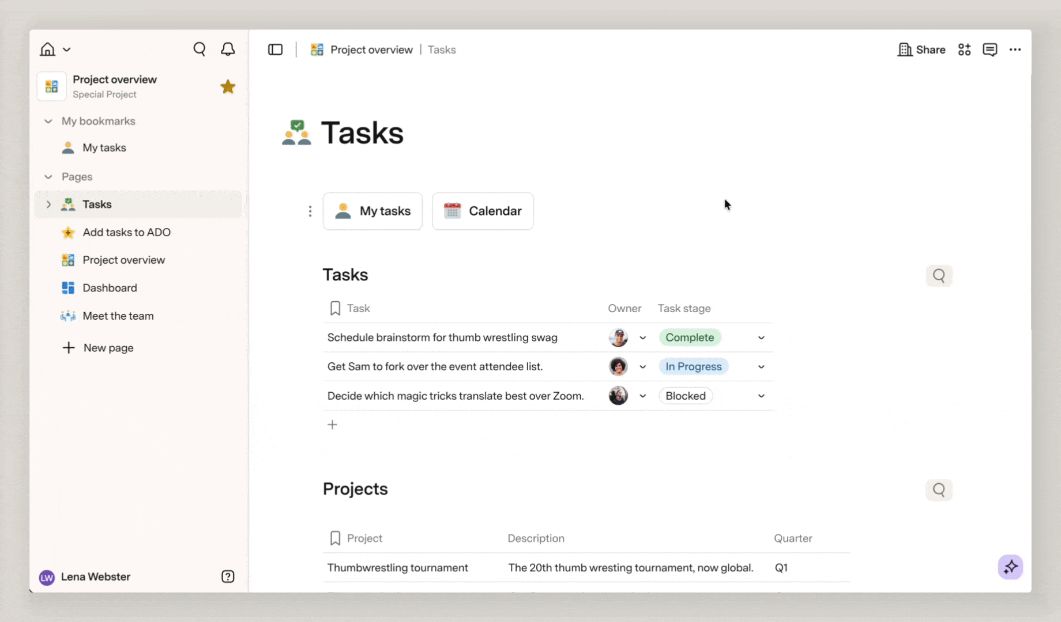Toggle the sidebar panel icon
1061x622 pixels.
click(x=276, y=50)
